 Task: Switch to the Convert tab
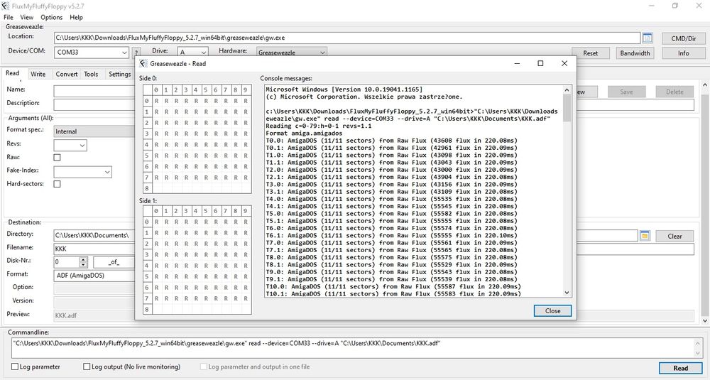pos(67,74)
